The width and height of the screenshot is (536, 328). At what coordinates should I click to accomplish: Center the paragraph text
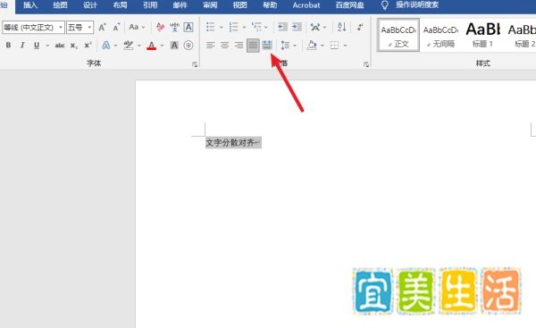[x=224, y=46]
